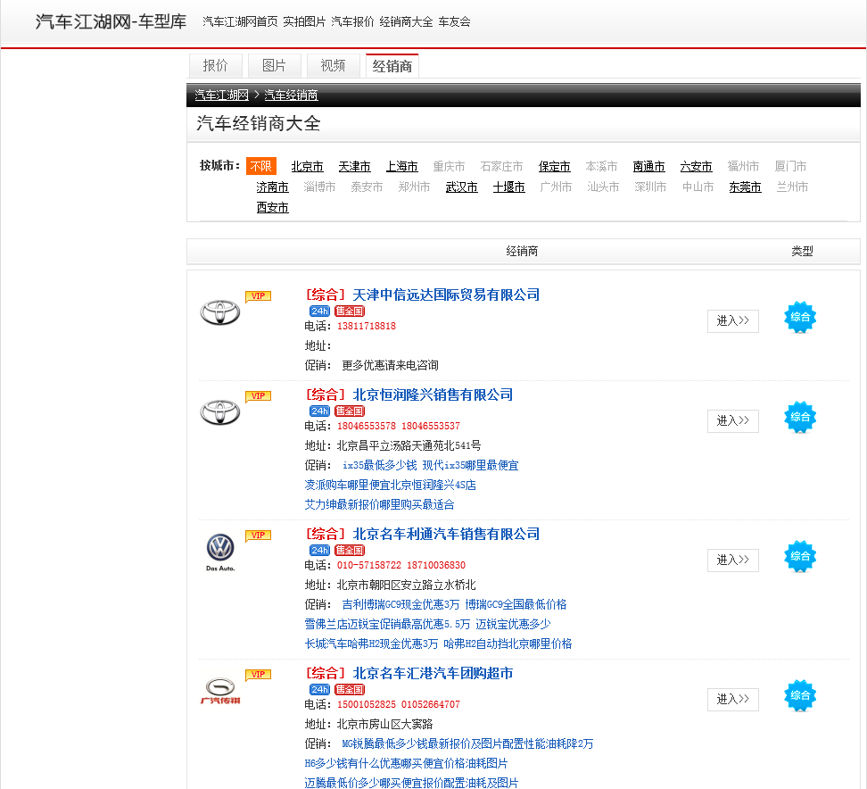
Task: Click 售全国 badge under 天津中信远达国际贸易
Action: (x=350, y=311)
